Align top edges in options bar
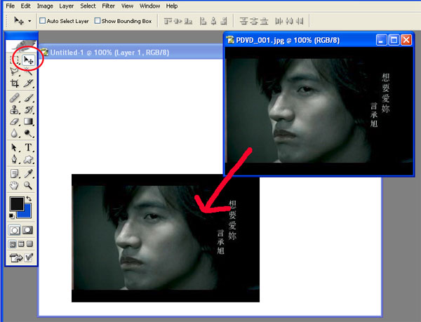421x322 pixels. coord(168,21)
